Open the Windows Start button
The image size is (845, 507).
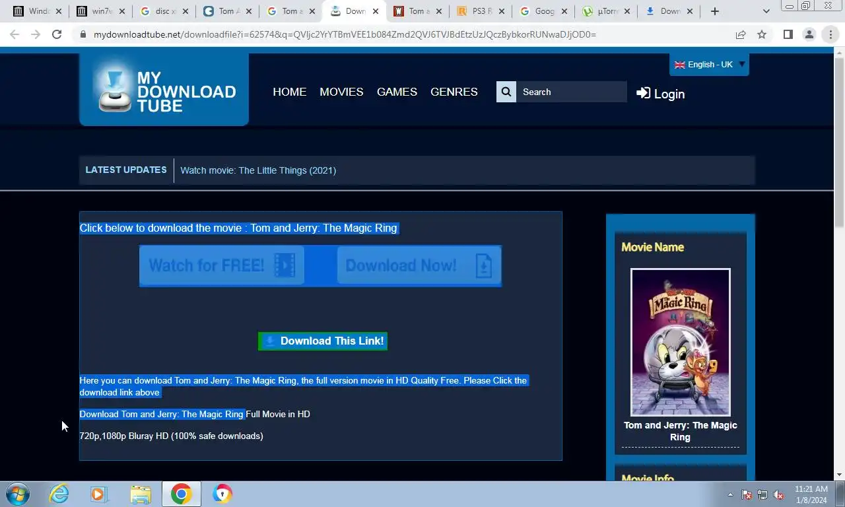[17, 494]
